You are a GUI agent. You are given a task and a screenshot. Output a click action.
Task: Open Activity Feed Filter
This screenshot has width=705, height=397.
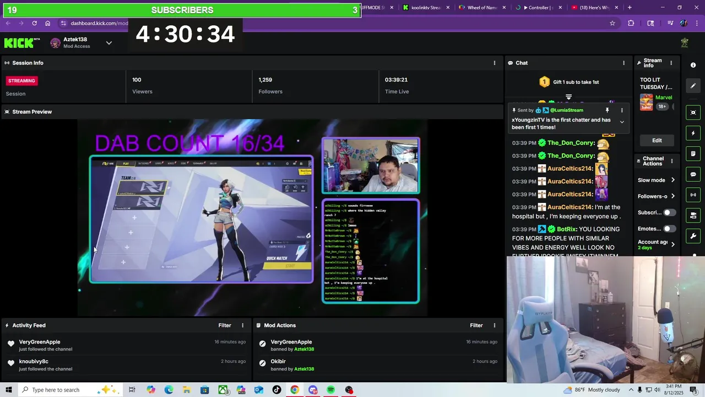pyautogui.click(x=225, y=325)
